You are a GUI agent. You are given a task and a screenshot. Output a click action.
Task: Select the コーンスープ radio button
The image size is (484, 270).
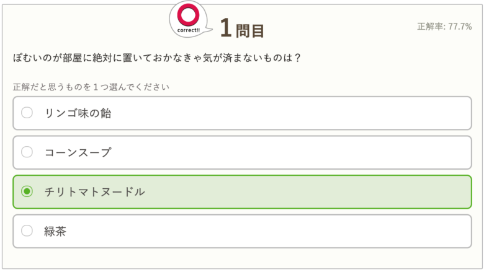coord(27,152)
